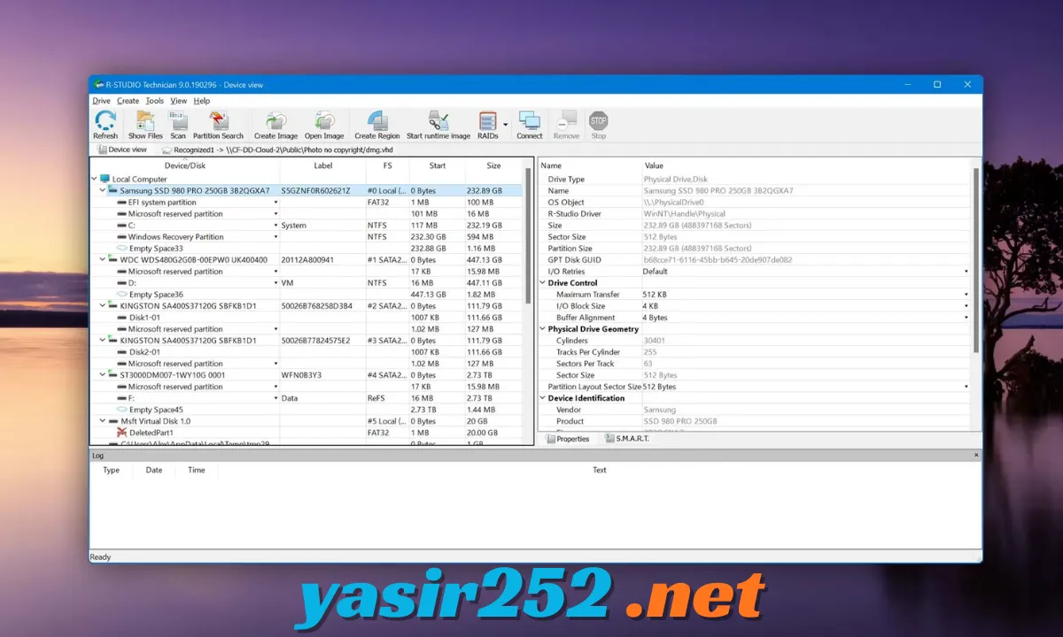Collapse the WDC WDS480G2G0B disk node
The width and height of the screenshot is (1063, 637).
click(103, 260)
